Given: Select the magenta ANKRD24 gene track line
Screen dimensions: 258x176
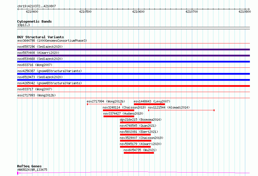Looking at the screenshot, I should coord(133,173).
